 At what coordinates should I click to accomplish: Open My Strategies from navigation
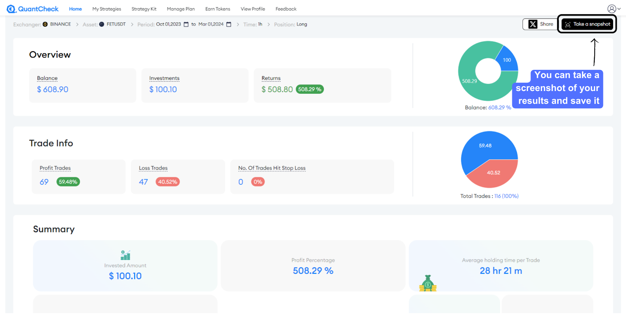coord(106,9)
